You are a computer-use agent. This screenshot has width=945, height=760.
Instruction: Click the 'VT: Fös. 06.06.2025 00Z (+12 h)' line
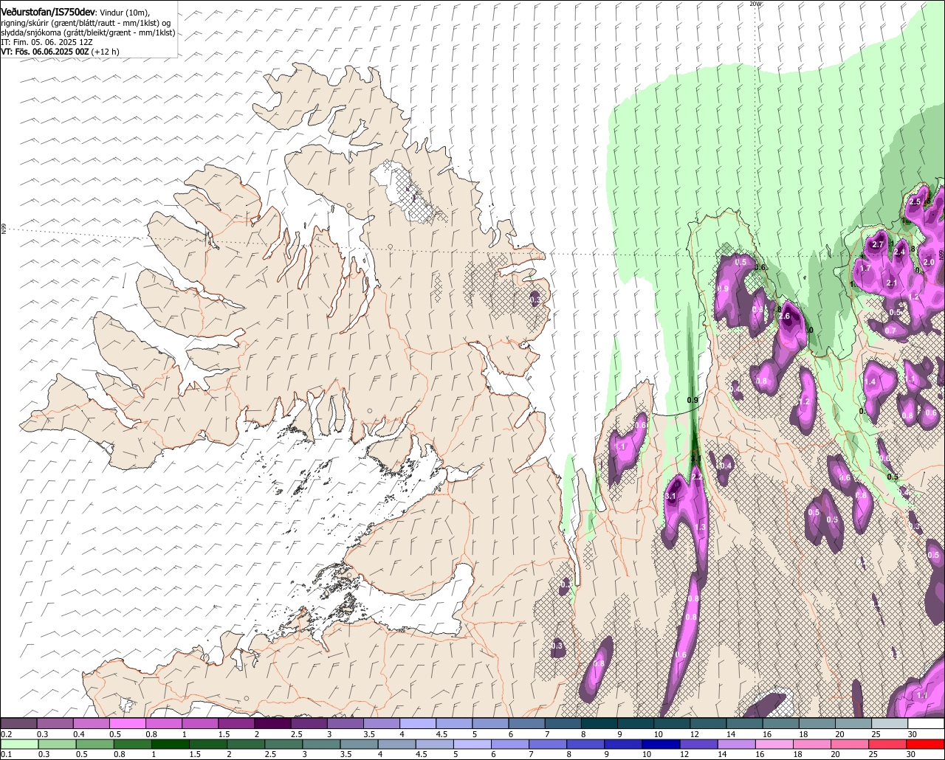tap(60, 52)
